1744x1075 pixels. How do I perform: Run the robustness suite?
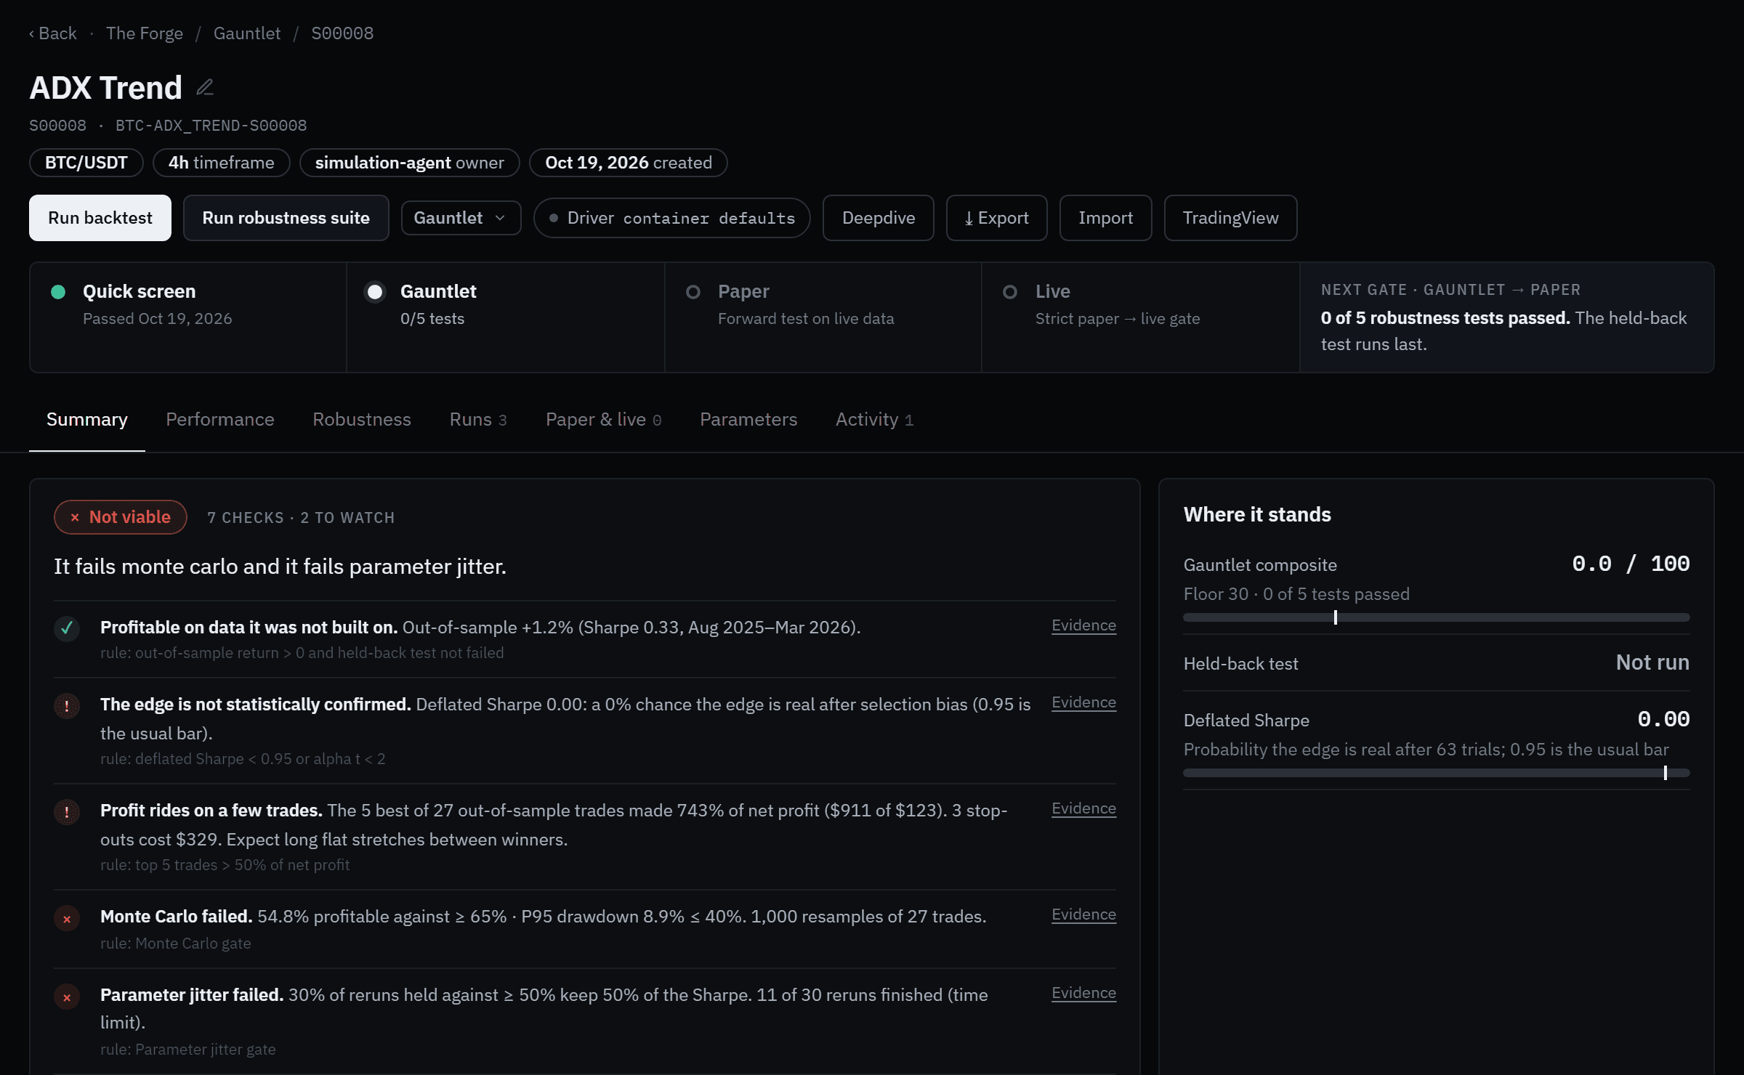[286, 218]
